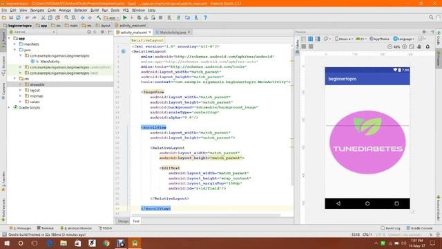Open the Terminal tool window
This screenshot has height=249, width=442.
pos(45,228)
